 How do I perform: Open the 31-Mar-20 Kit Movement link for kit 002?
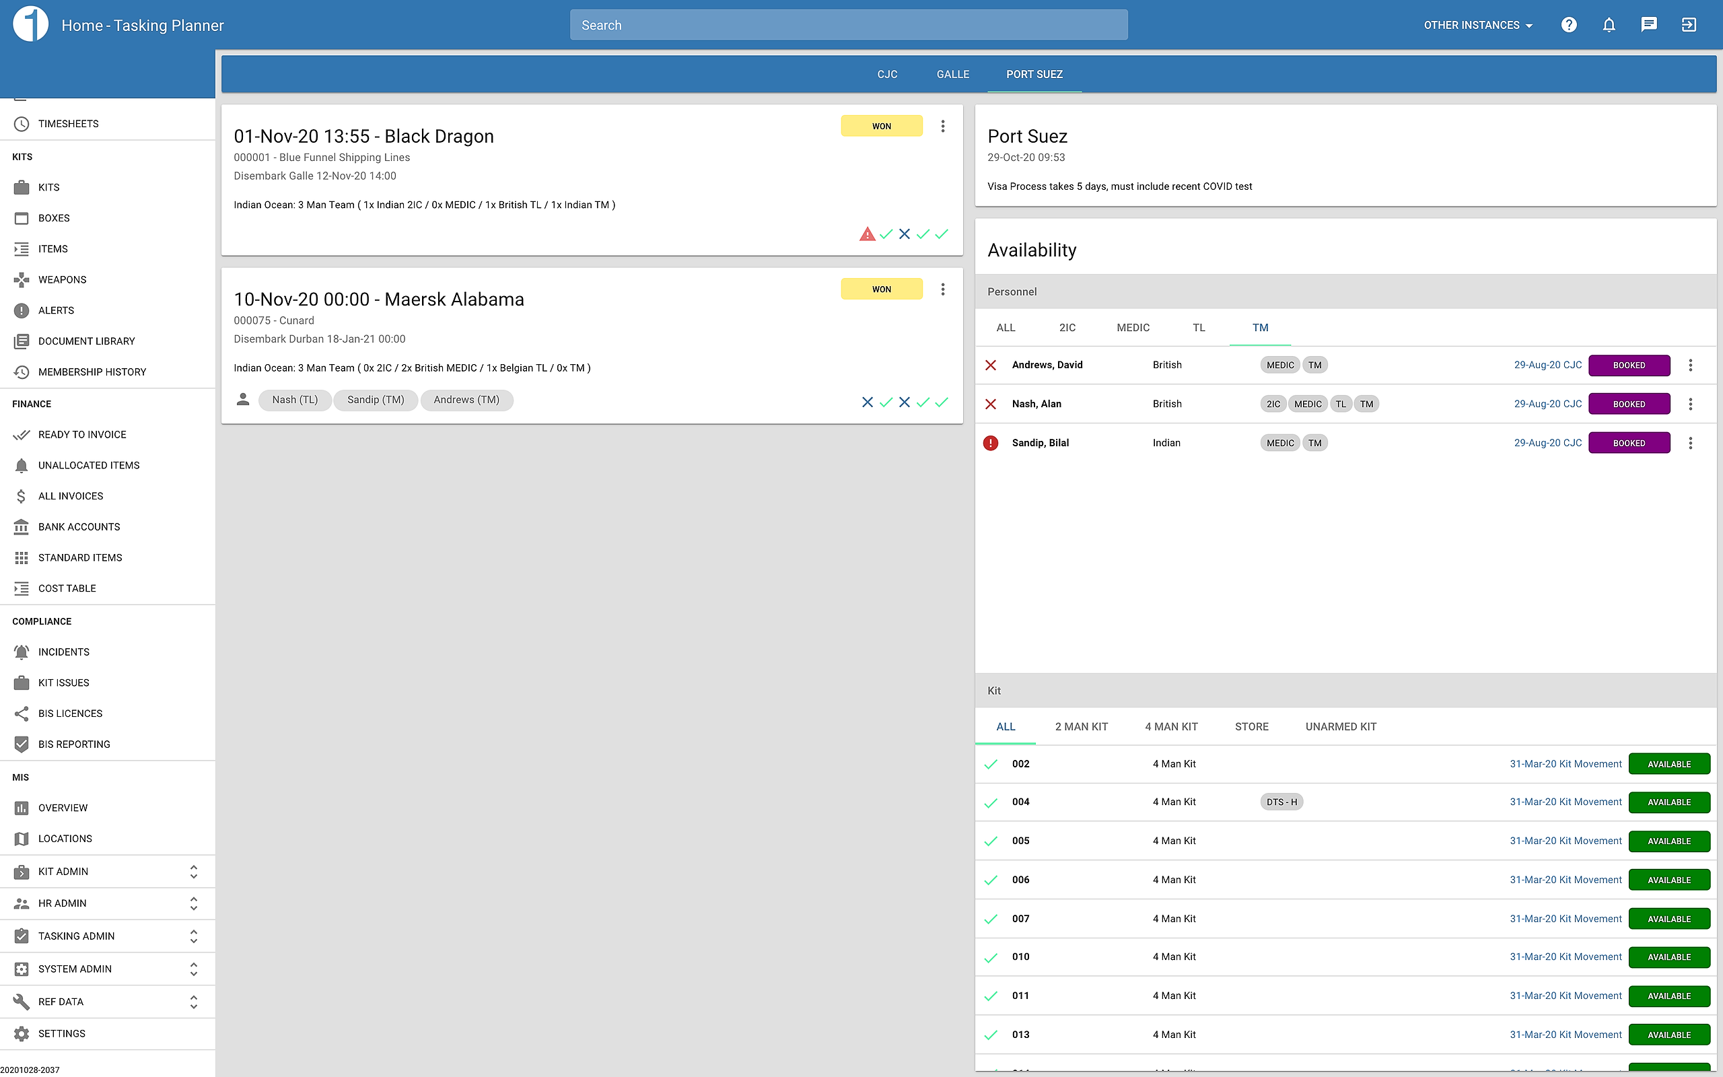[1566, 763]
